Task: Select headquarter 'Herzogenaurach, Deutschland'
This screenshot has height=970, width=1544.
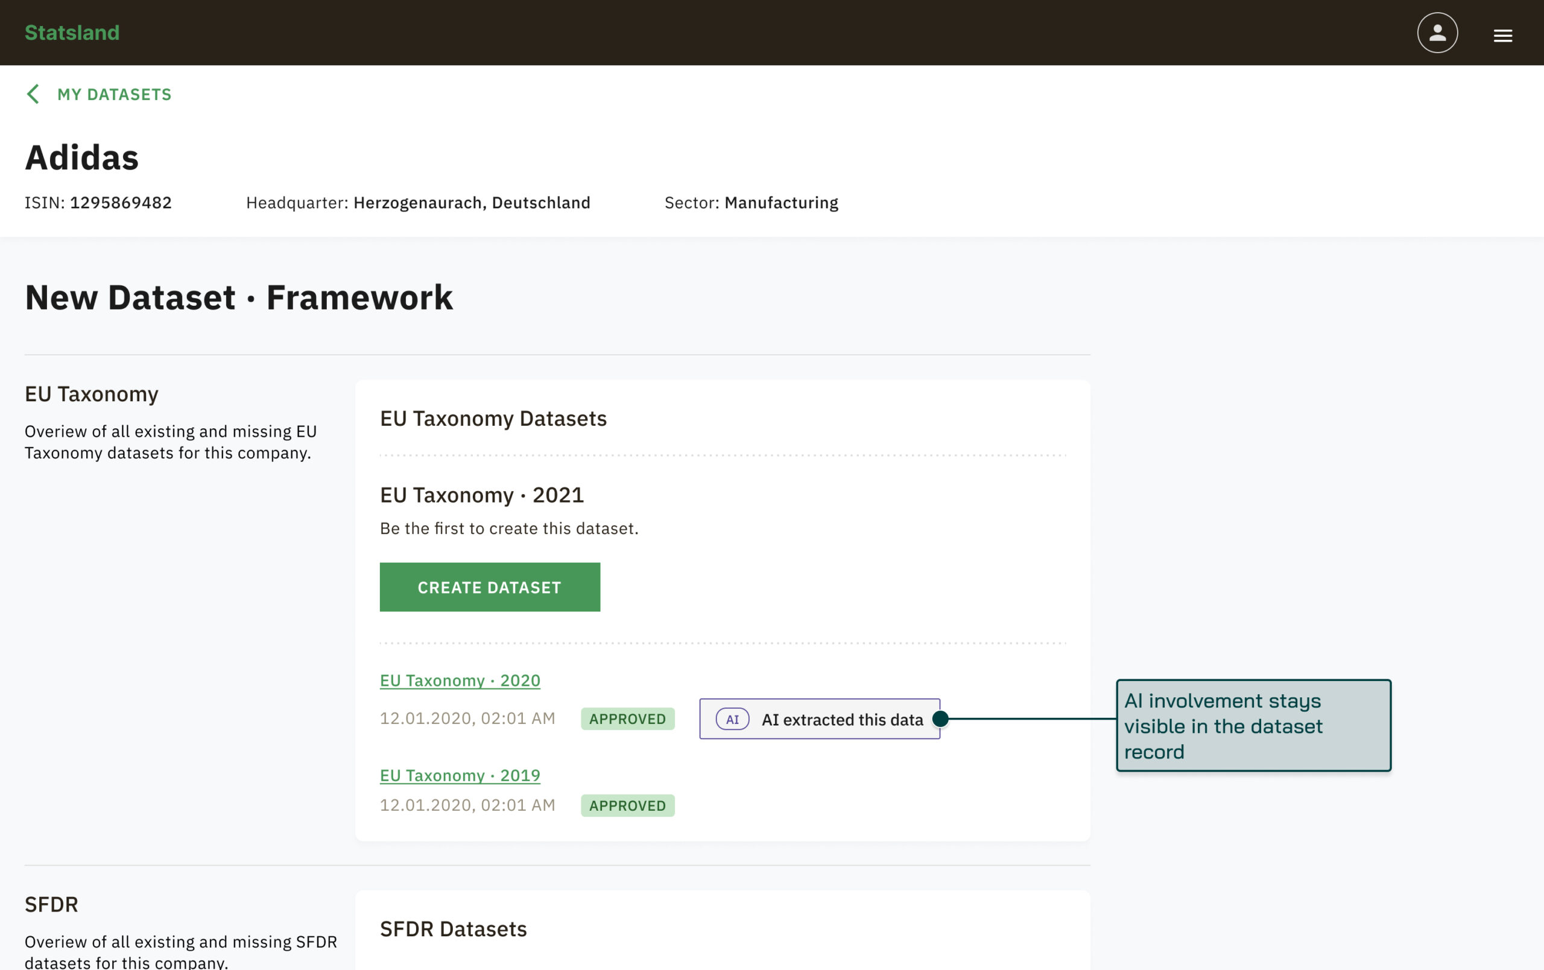Action: (x=472, y=203)
